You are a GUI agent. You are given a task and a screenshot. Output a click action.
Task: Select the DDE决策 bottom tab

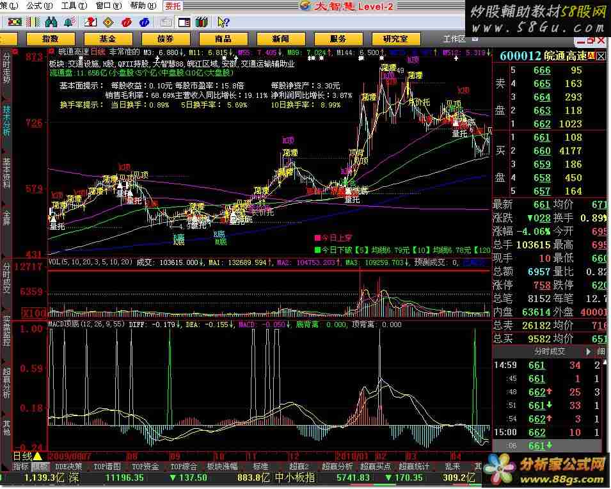tap(68, 467)
